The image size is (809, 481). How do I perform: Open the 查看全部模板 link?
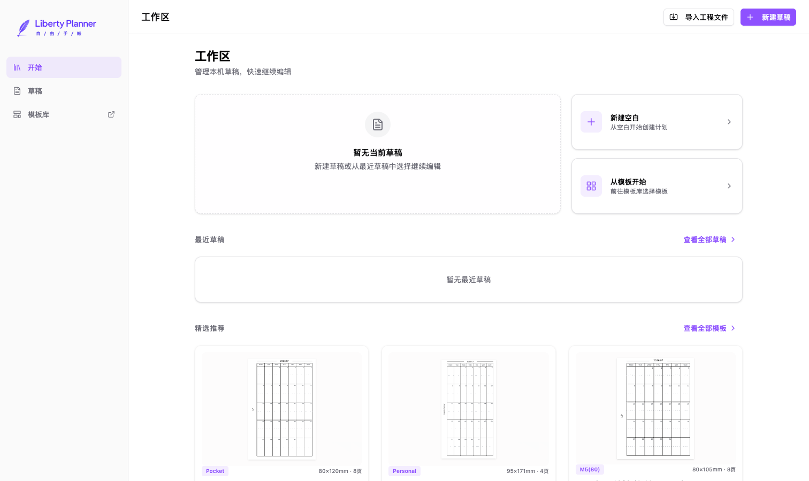coord(709,328)
